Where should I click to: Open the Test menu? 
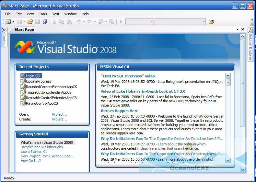point(56,14)
